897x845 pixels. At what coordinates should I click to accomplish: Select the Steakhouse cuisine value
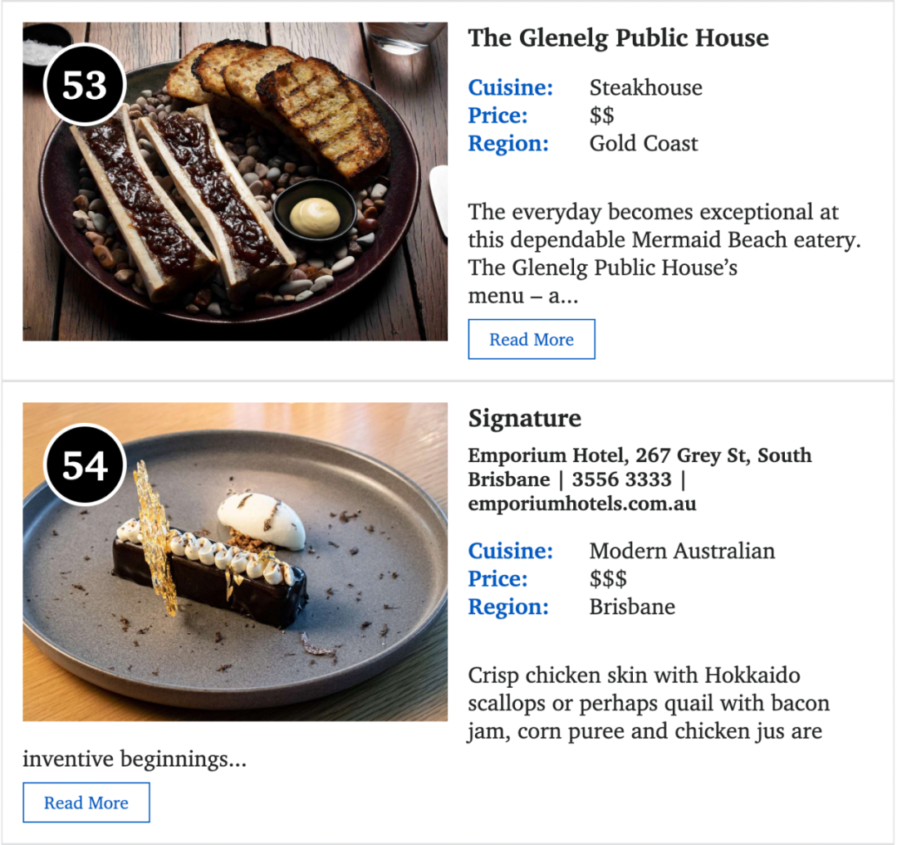click(646, 87)
